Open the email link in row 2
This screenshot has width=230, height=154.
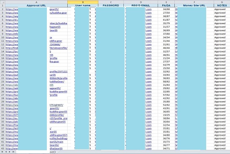coord(148,9)
